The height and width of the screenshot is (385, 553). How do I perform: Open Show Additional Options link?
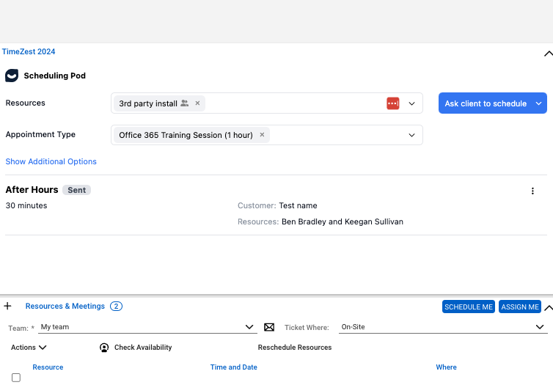click(x=51, y=161)
